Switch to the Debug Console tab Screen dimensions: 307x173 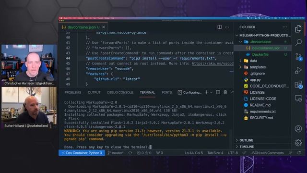[120, 92]
